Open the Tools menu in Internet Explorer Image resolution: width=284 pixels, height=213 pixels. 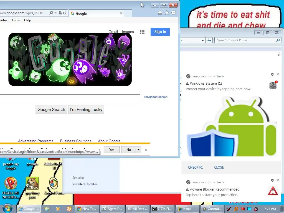[x=16, y=20]
